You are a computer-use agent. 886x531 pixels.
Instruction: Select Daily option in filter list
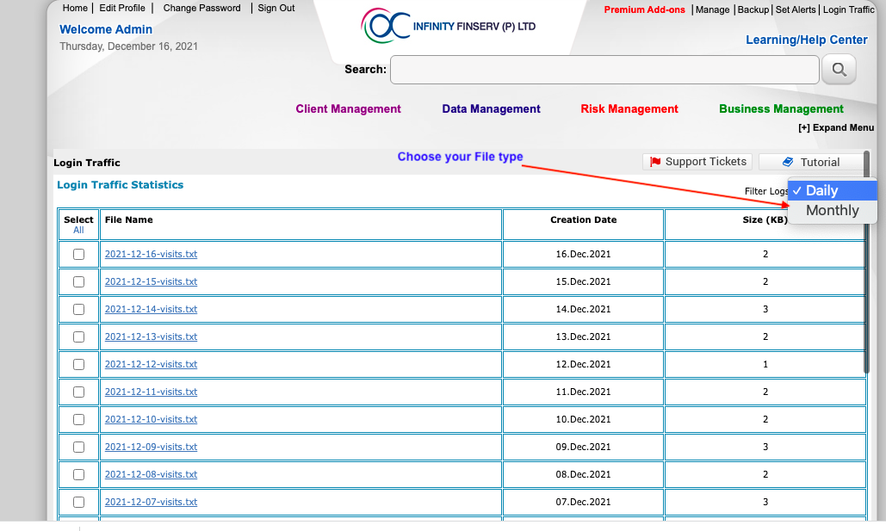[x=821, y=190]
